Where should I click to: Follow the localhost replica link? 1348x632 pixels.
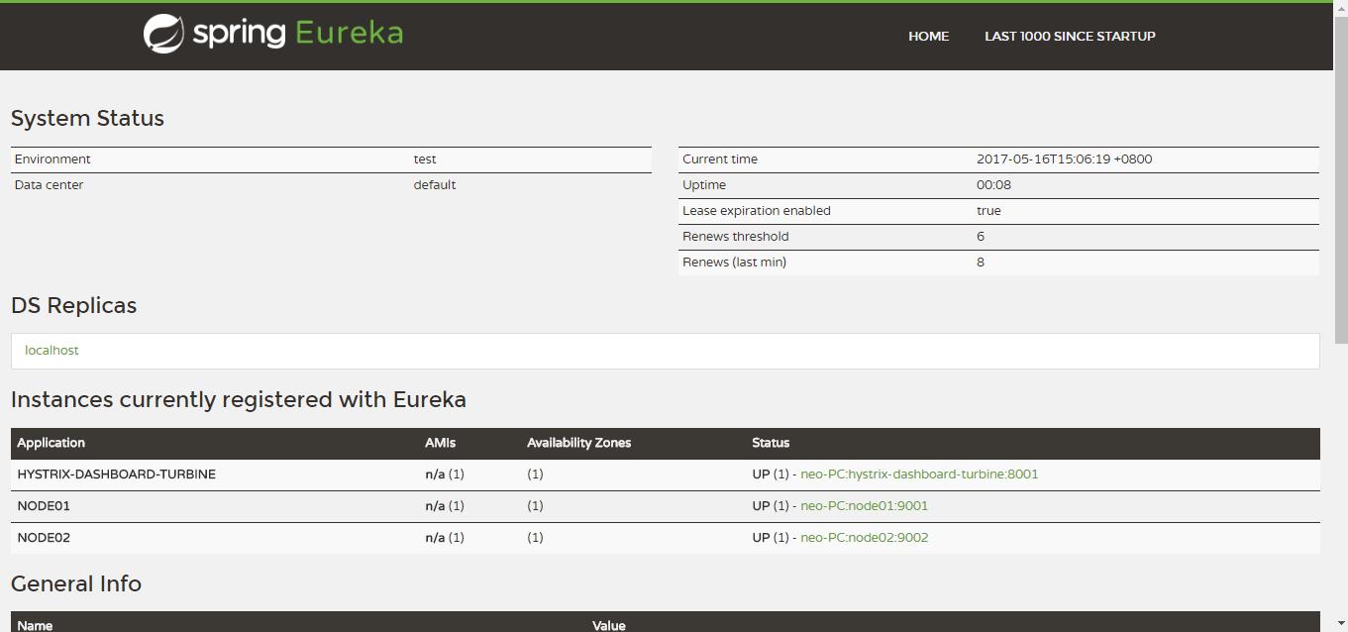pos(52,351)
